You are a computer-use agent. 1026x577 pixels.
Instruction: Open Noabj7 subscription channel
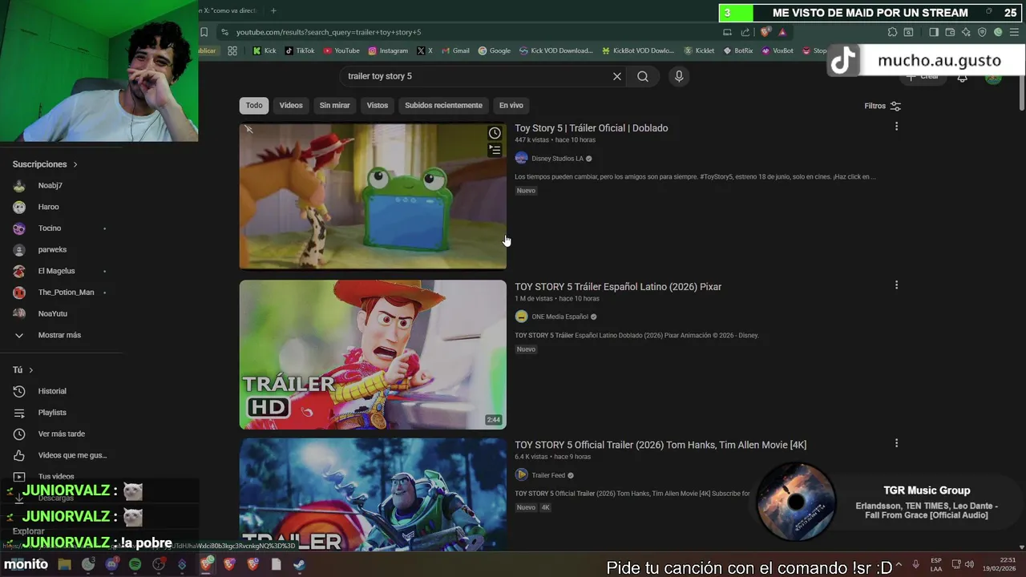(50, 185)
